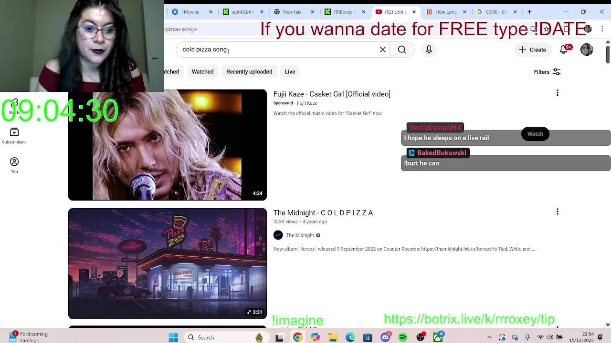Open the YouTube notifications bell
The height and width of the screenshot is (343, 611).
point(564,50)
